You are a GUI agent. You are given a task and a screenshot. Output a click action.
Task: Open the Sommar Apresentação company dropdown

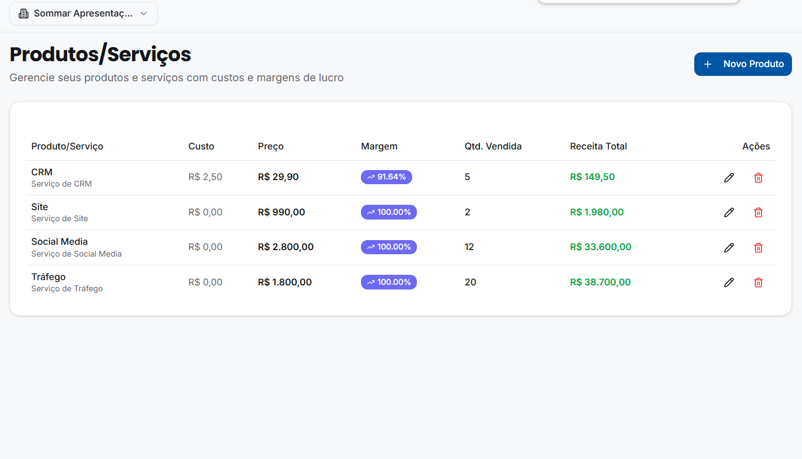(83, 13)
